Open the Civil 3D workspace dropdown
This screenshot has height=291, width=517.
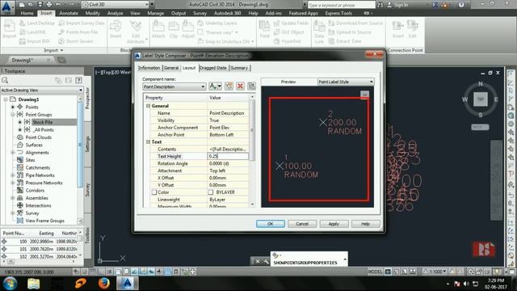point(146,4)
